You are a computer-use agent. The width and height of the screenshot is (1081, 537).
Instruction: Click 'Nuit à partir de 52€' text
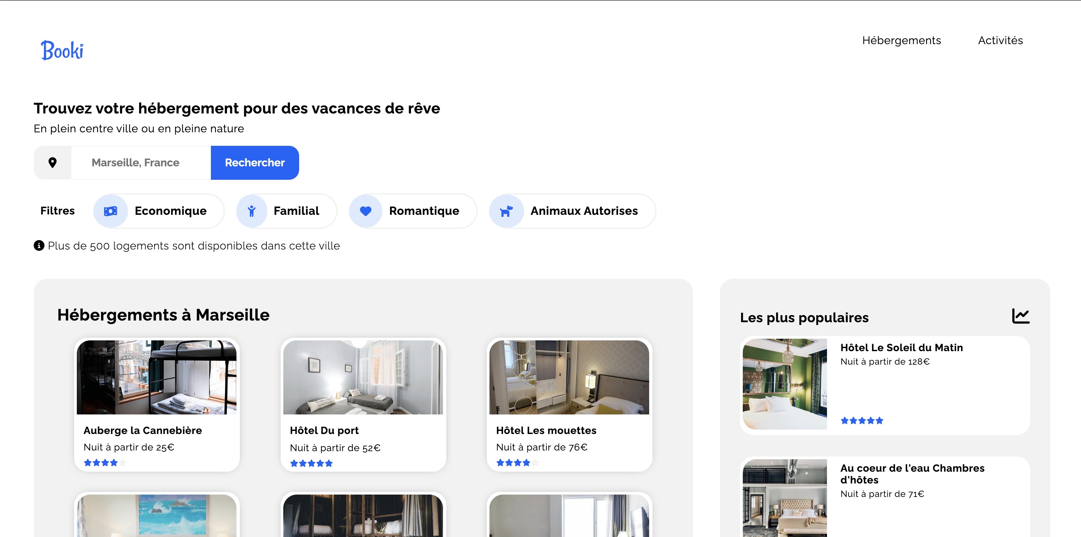click(335, 448)
